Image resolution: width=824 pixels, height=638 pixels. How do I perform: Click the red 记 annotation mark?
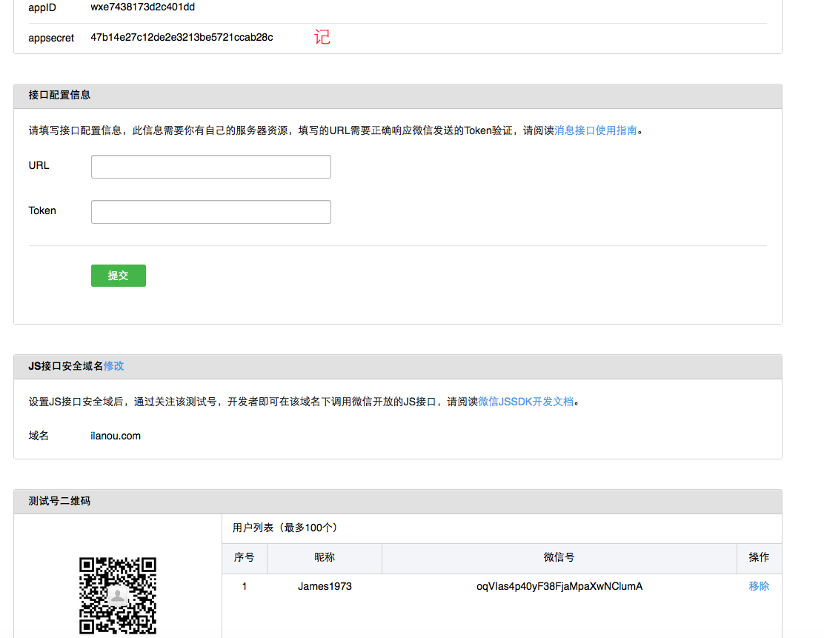pos(322,37)
